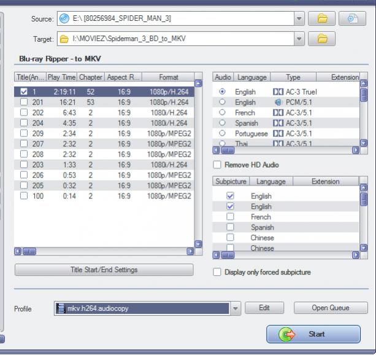The width and height of the screenshot is (376, 355).
Task: Expand the Source path dropdown
Action: point(299,18)
